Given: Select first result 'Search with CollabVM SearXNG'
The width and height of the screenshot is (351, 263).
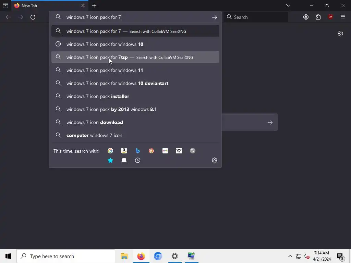Looking at the screenshot, I should coord(135,31).
